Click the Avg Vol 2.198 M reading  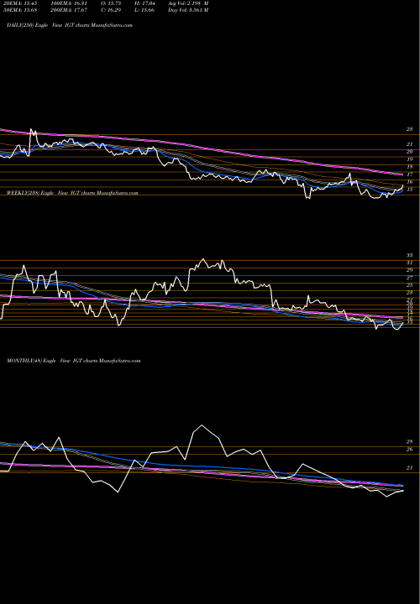click(188, 3)
